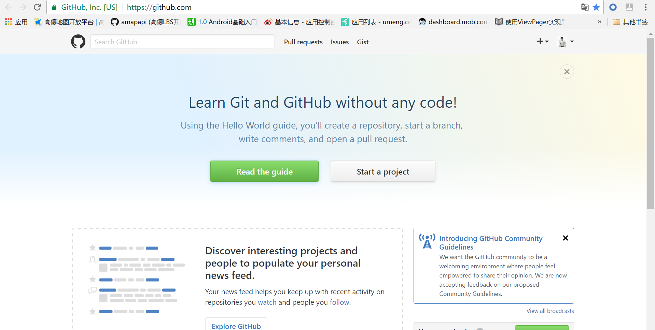Open Gist page

pos(363,42)
